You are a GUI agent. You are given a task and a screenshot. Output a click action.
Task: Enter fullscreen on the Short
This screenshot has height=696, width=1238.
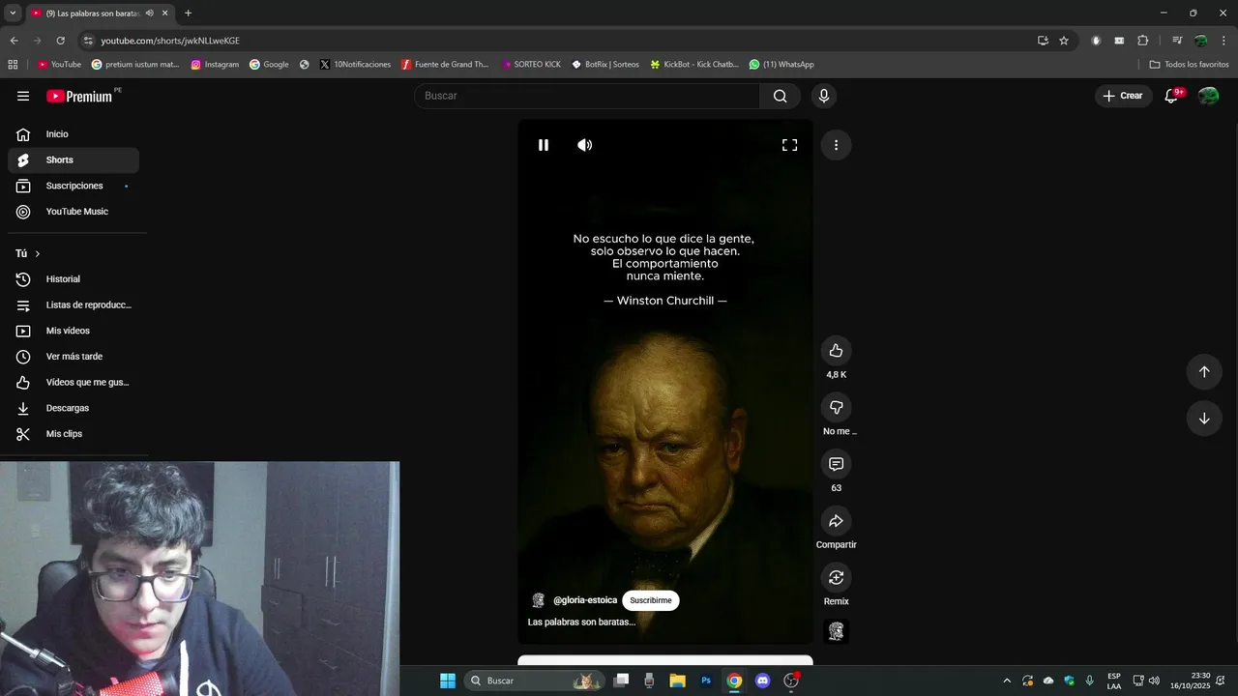790,145
